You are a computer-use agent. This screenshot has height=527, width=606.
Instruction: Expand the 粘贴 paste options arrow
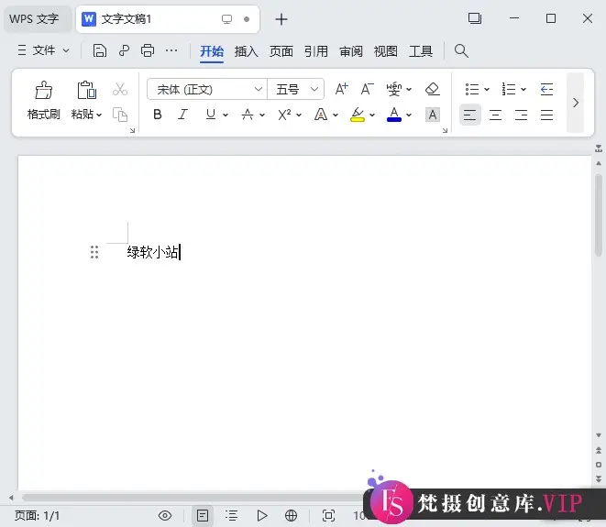(99, 115)
